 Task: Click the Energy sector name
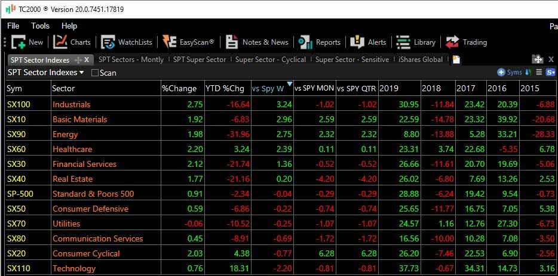click(x=65, y=135)
